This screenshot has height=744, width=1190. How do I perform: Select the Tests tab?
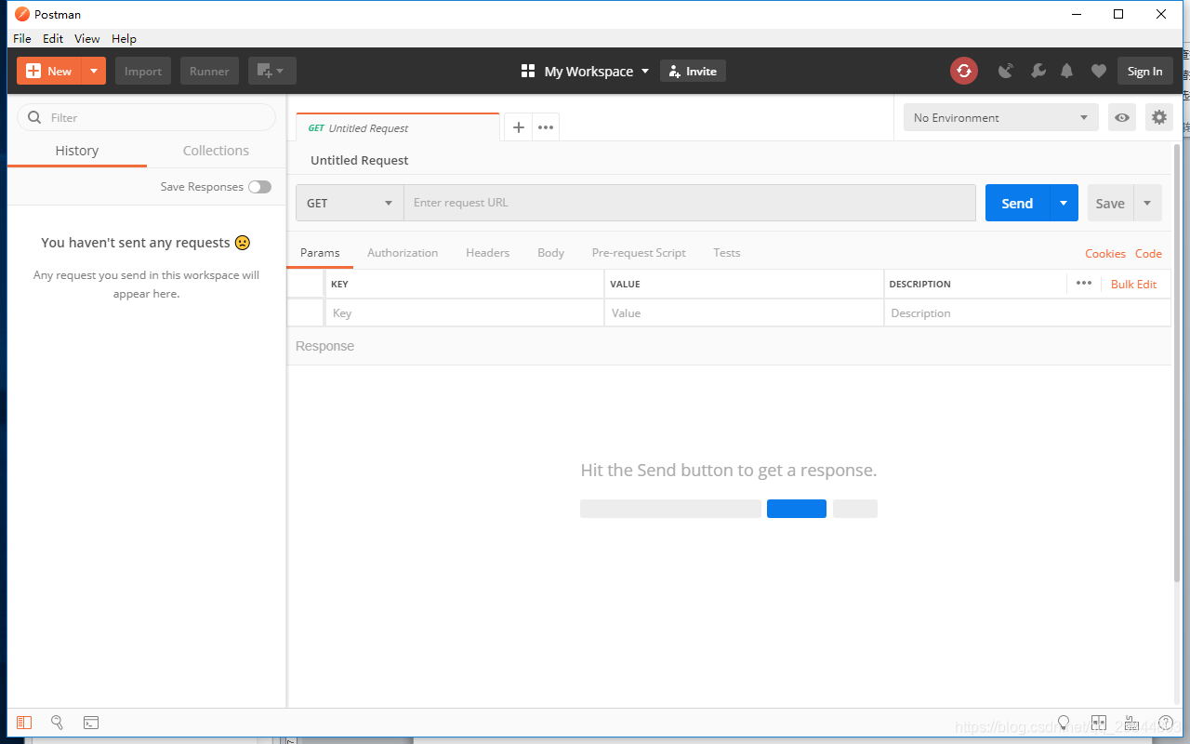coord(727,253)
